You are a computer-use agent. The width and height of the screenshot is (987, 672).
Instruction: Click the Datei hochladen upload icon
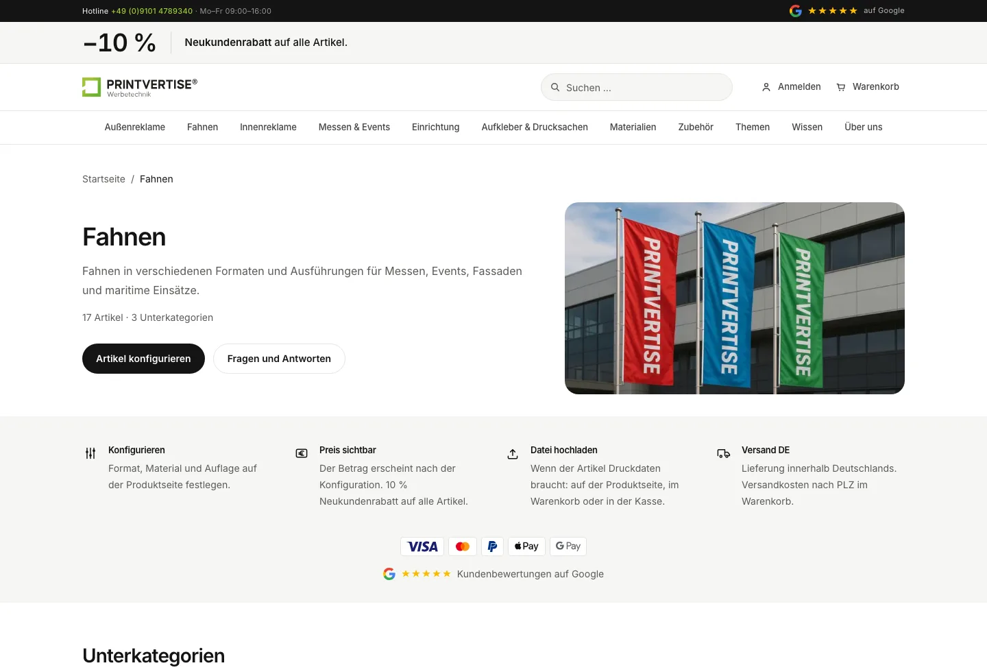tap(513, 453)
